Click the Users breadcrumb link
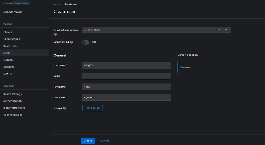 (57, 4)
